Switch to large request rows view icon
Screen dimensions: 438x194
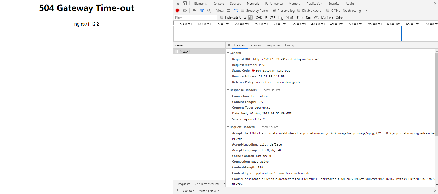coord(229,10)
